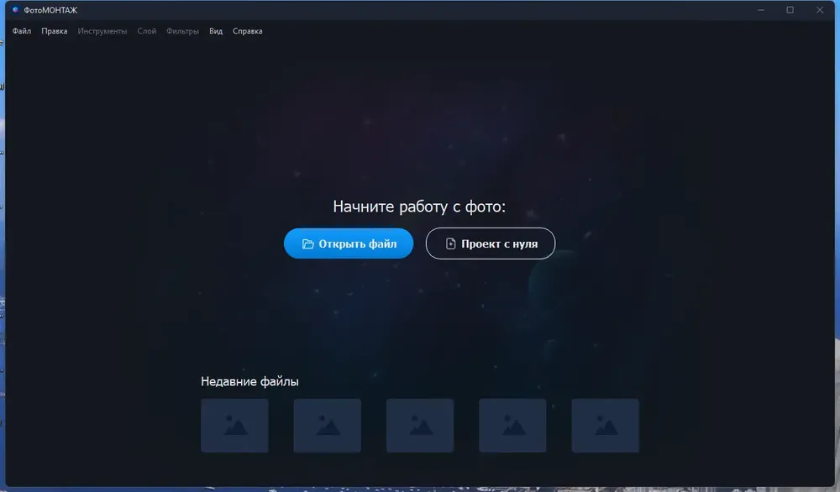Image resolution: width=840 pixels, height=492 pixels.
Task: Open the third recent file placeholder
Action: click(x=420, y=426)
